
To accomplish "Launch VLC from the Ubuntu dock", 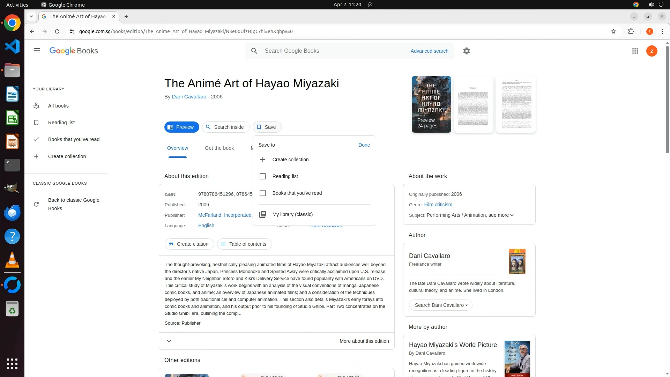I will coord(12,260).
